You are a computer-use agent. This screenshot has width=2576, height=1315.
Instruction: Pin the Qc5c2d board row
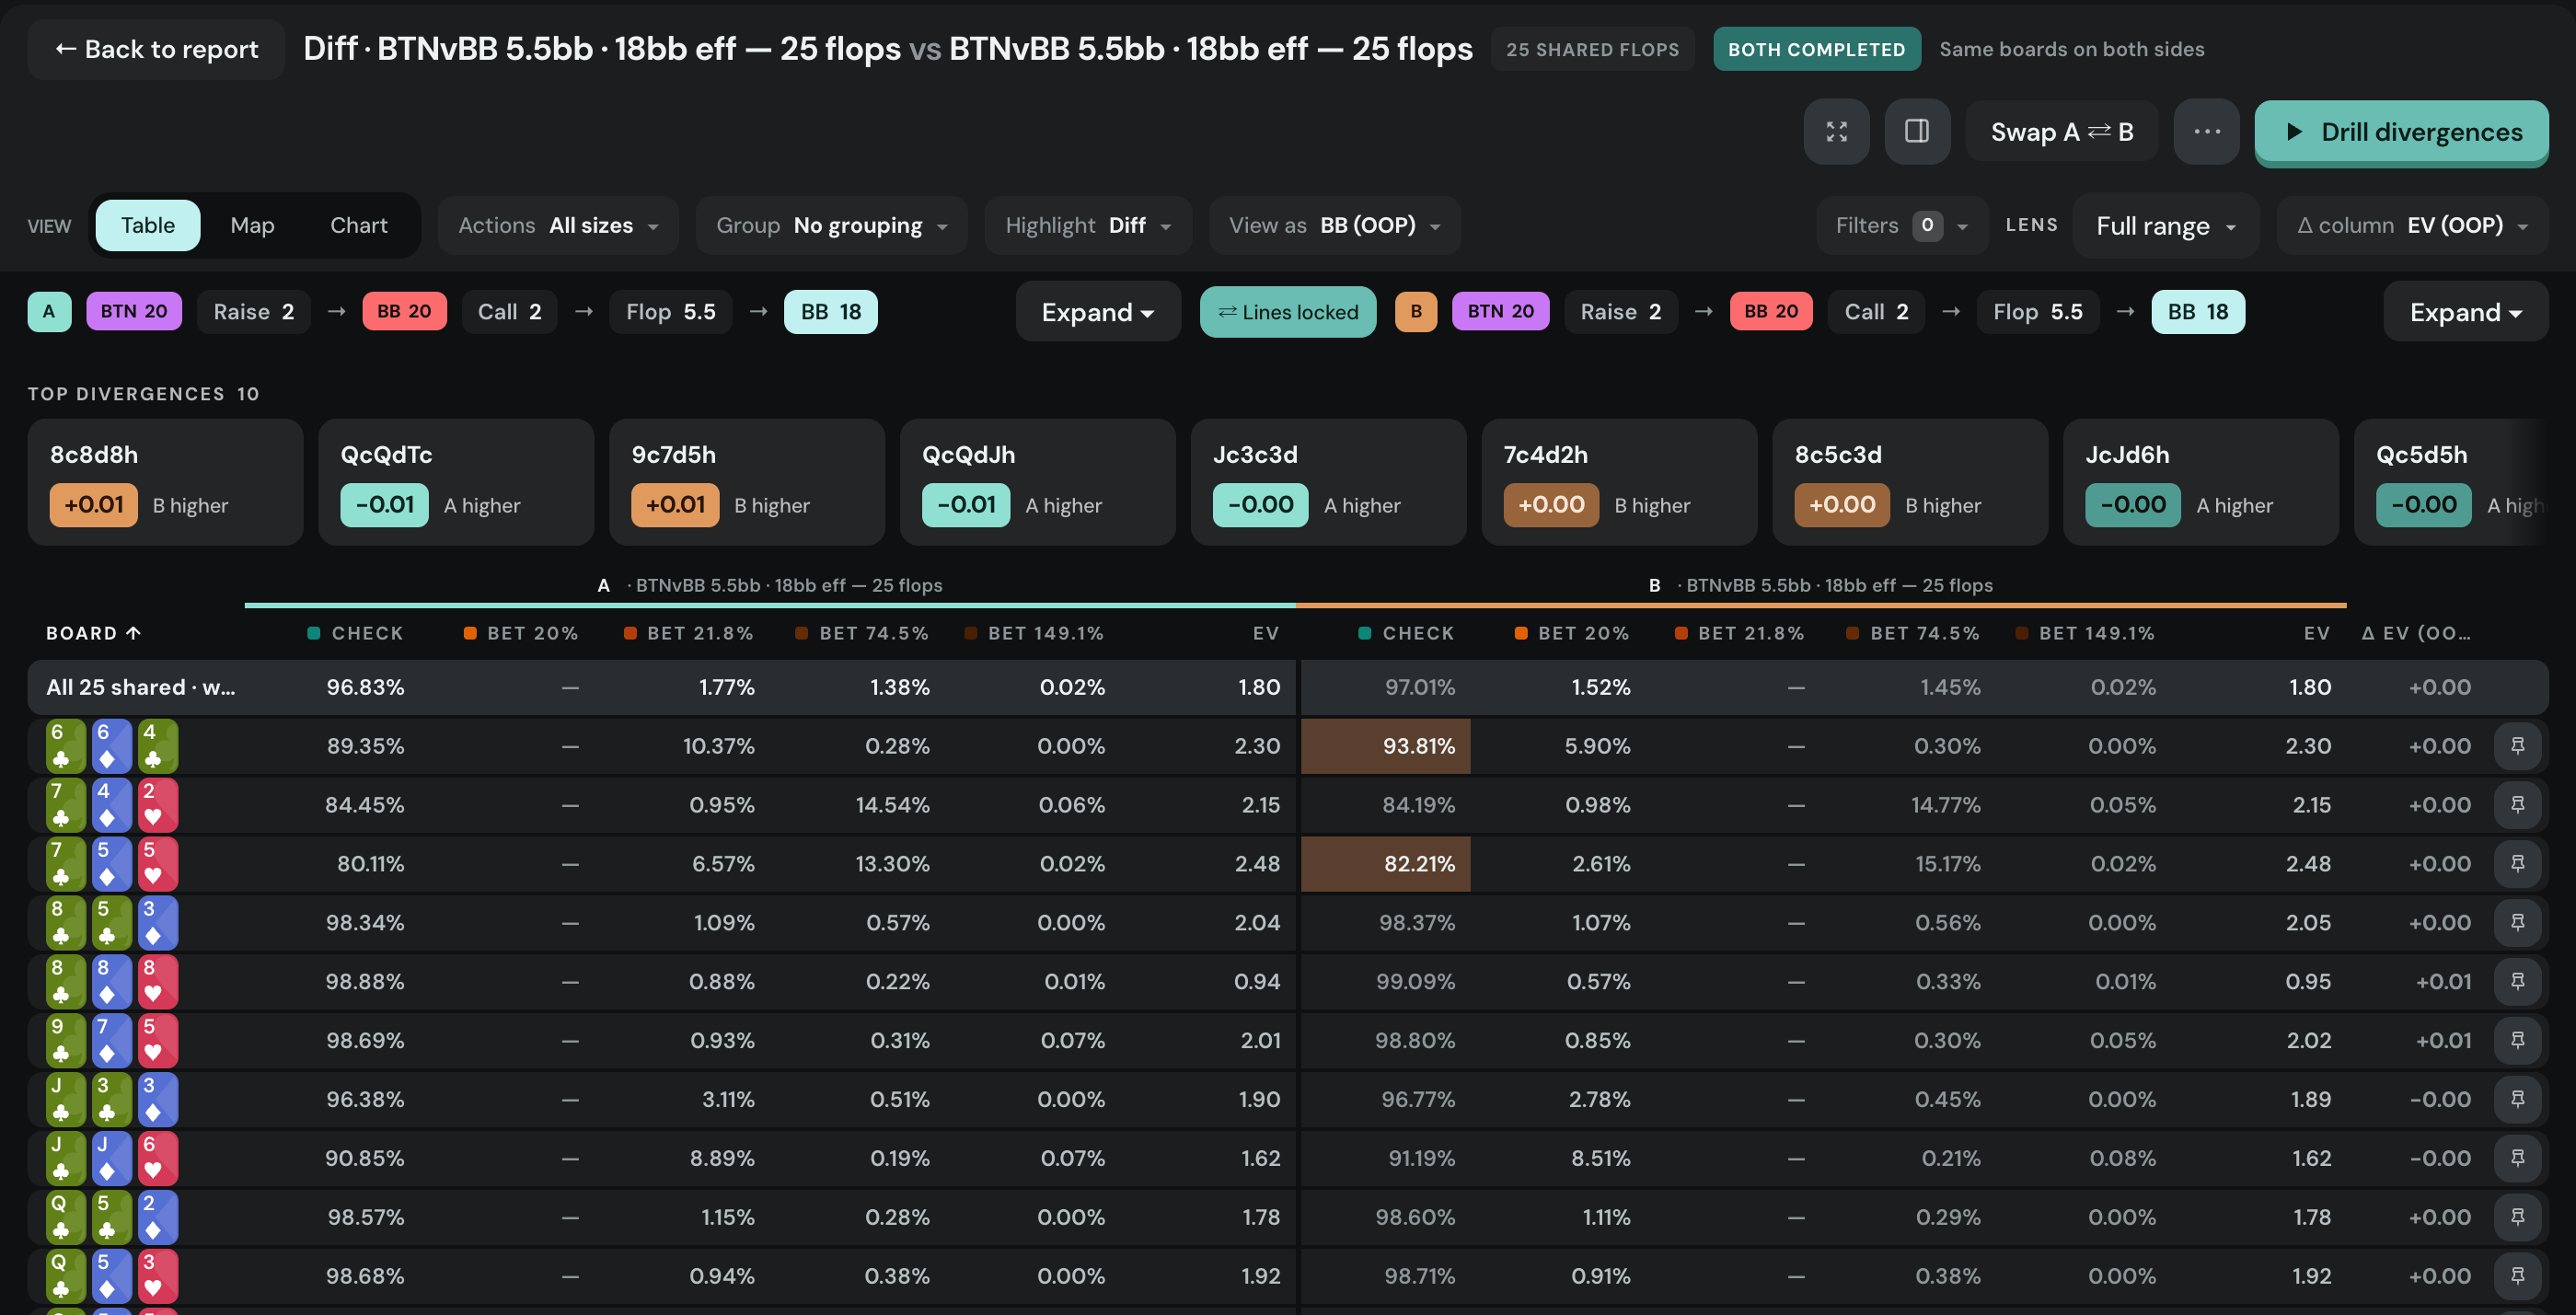click(2517, 1218)
